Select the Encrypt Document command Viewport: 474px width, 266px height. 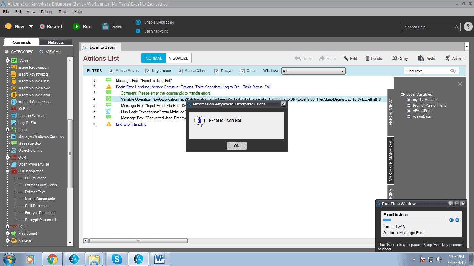coord(40,213)
